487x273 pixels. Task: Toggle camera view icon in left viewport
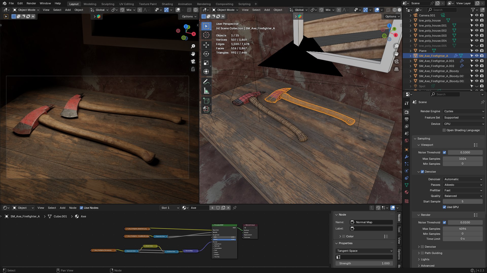(193, 61)
